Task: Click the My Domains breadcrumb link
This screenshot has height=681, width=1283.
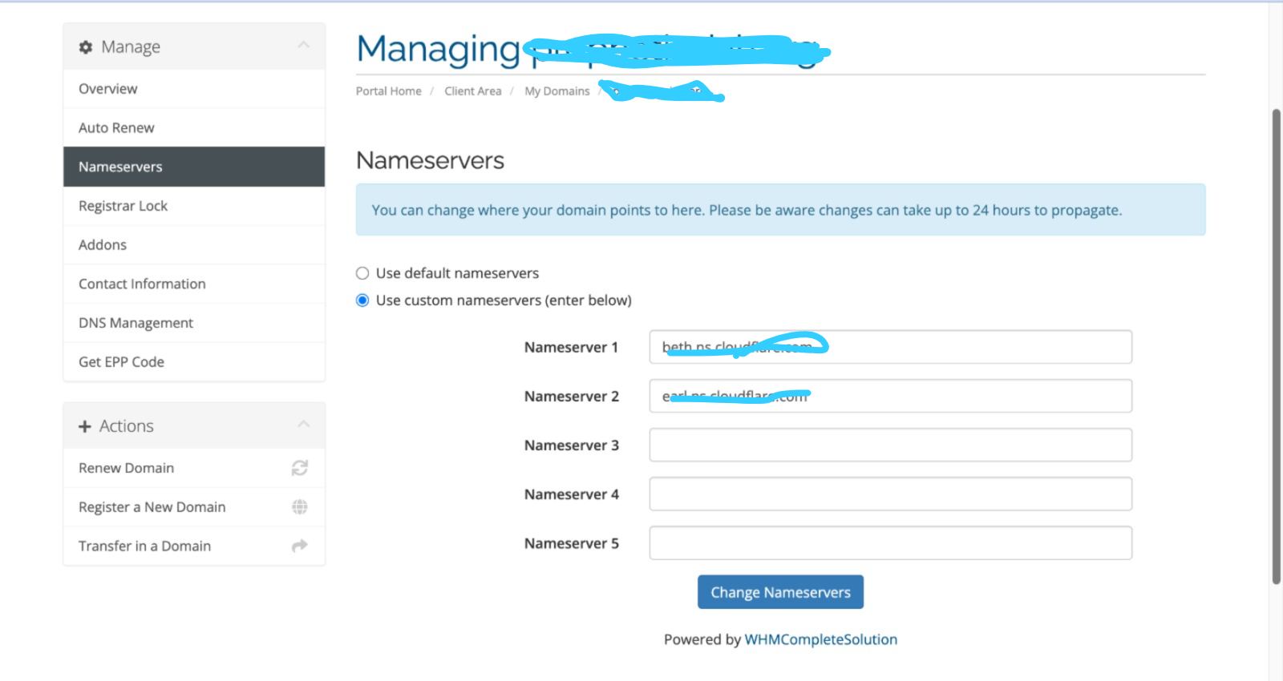Action: [557, 91]
